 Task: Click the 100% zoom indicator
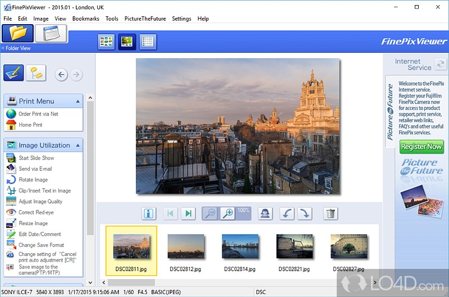tap(244, 211)
